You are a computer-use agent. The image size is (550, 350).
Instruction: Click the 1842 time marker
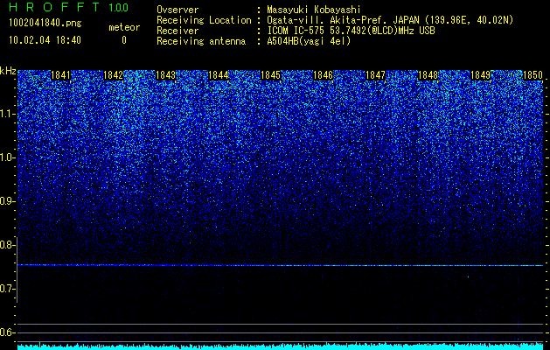(x=114, y=75)
